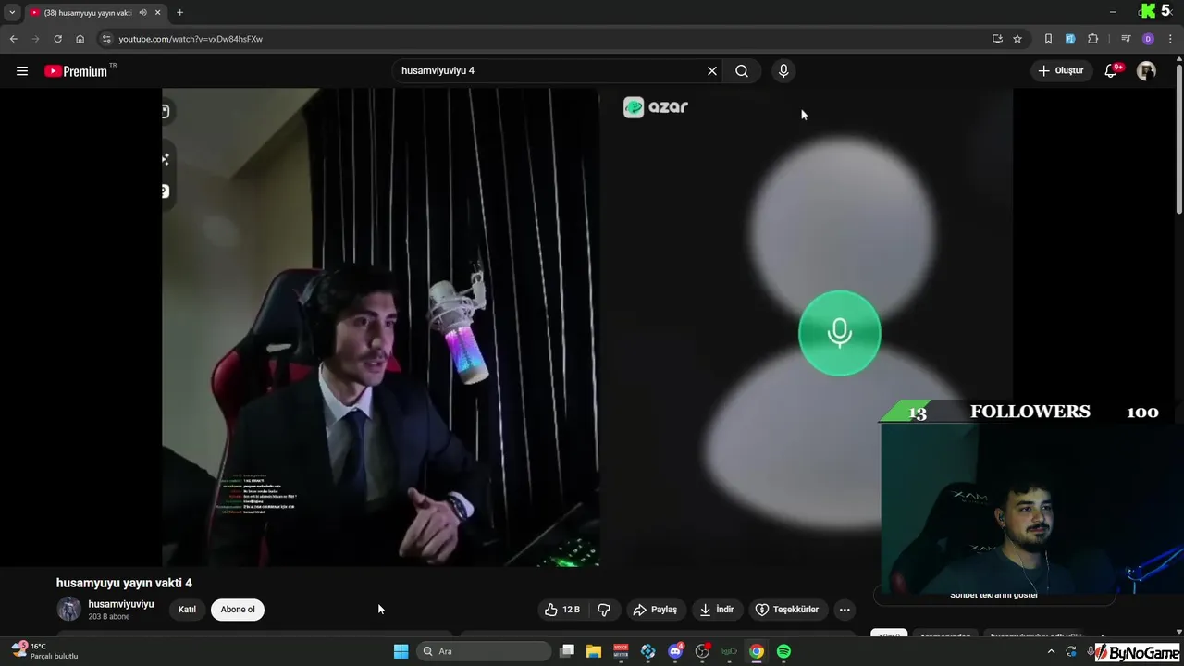1184x666 pixels.
Task: Dislike the video
Action: click(604, 610)
